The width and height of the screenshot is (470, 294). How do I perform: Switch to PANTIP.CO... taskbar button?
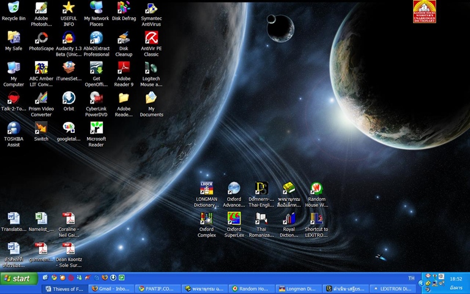(x=158, y=289)
